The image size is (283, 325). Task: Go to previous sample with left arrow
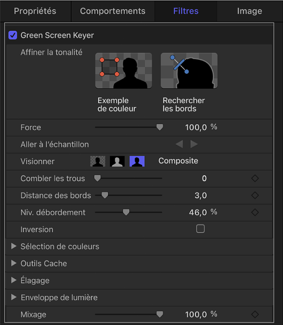coord(179,144)
